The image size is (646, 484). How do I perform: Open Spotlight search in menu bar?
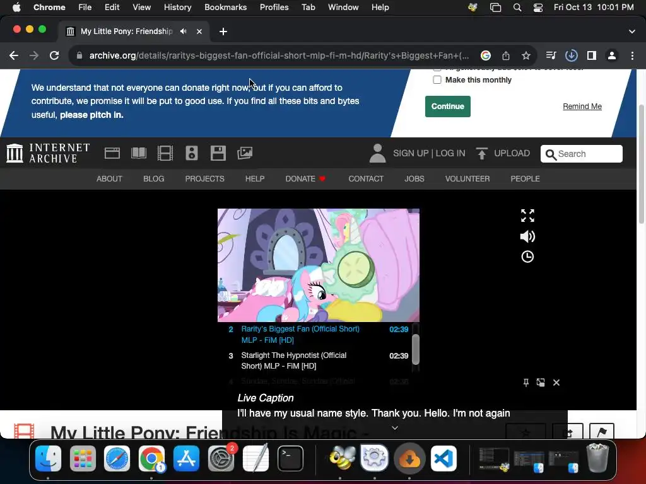[517, 8]
